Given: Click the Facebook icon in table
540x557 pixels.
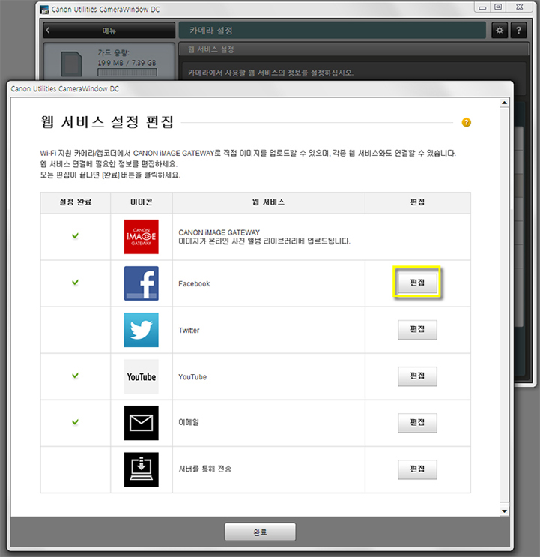Looking at the screenshot, I should 142,283.
